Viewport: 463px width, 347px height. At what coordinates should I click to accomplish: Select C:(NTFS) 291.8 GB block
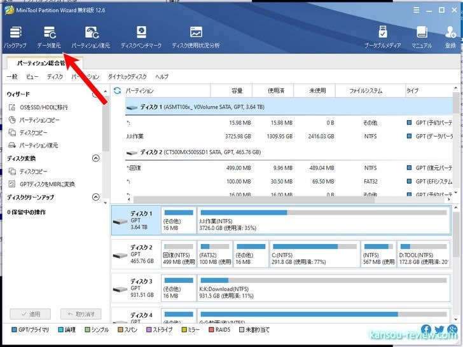pyautogui.click(x=314, y=254)
